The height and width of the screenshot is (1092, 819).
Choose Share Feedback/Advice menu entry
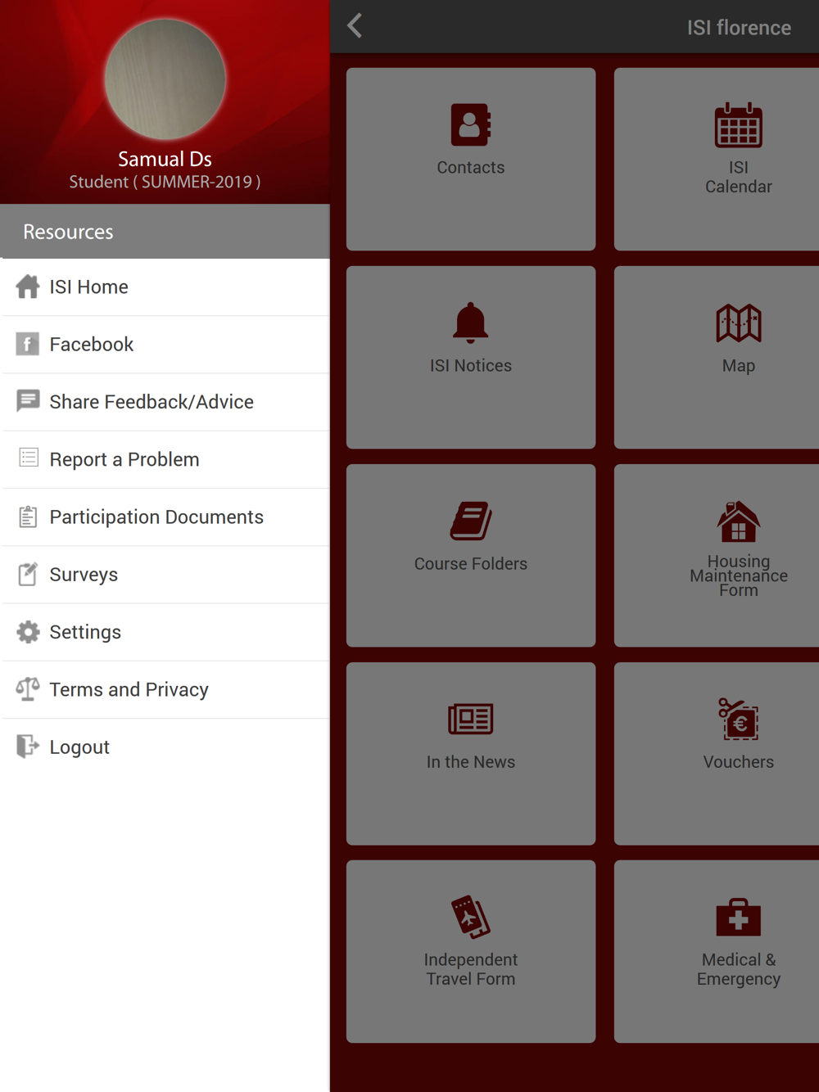click(166, 401)
